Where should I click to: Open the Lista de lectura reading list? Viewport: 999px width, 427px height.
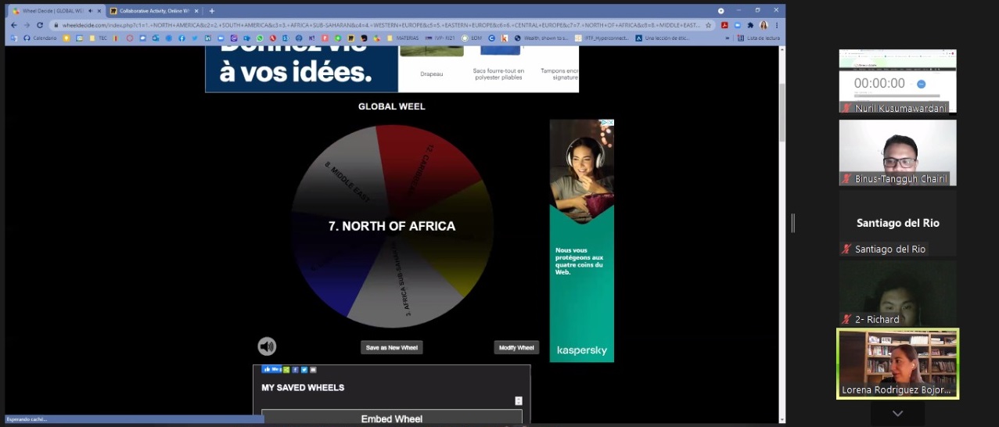tap(759, 38)
